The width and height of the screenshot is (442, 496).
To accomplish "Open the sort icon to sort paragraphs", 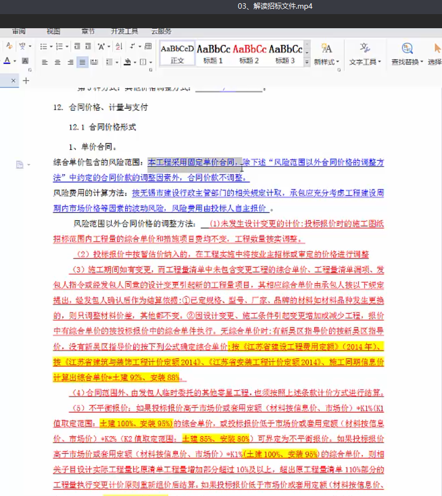I will (x=120, y=46).
